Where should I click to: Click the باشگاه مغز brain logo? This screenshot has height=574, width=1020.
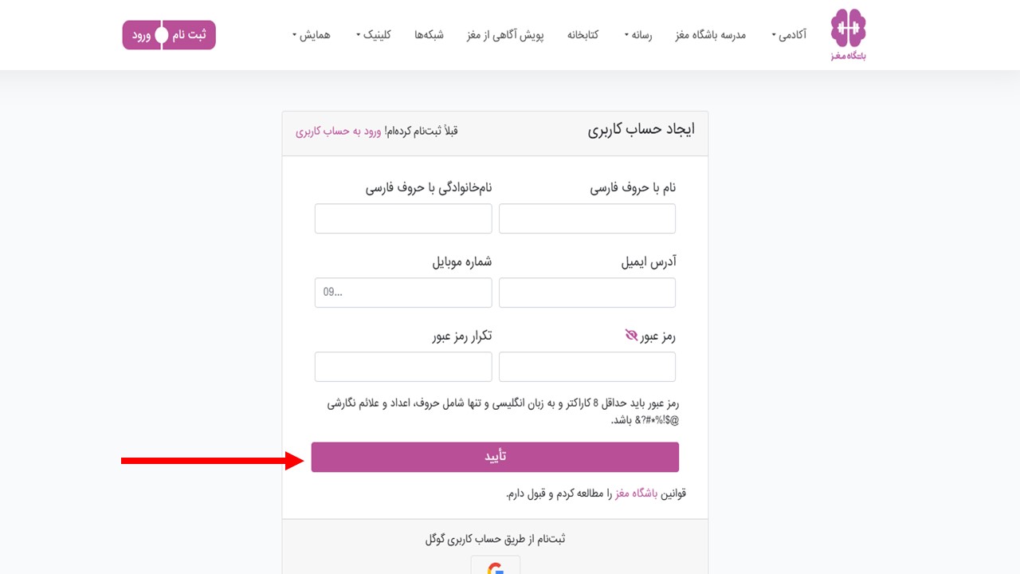[848, 35]
